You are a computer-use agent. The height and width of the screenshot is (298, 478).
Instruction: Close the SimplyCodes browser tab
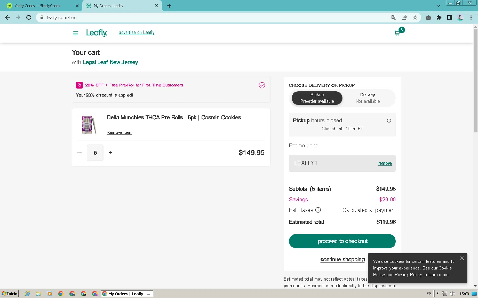pos(77,6)
